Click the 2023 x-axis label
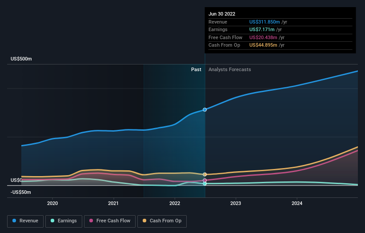Image resolution: width=365 pixels, height=233 pixels. pyautogui.click(x=236, y=203)
